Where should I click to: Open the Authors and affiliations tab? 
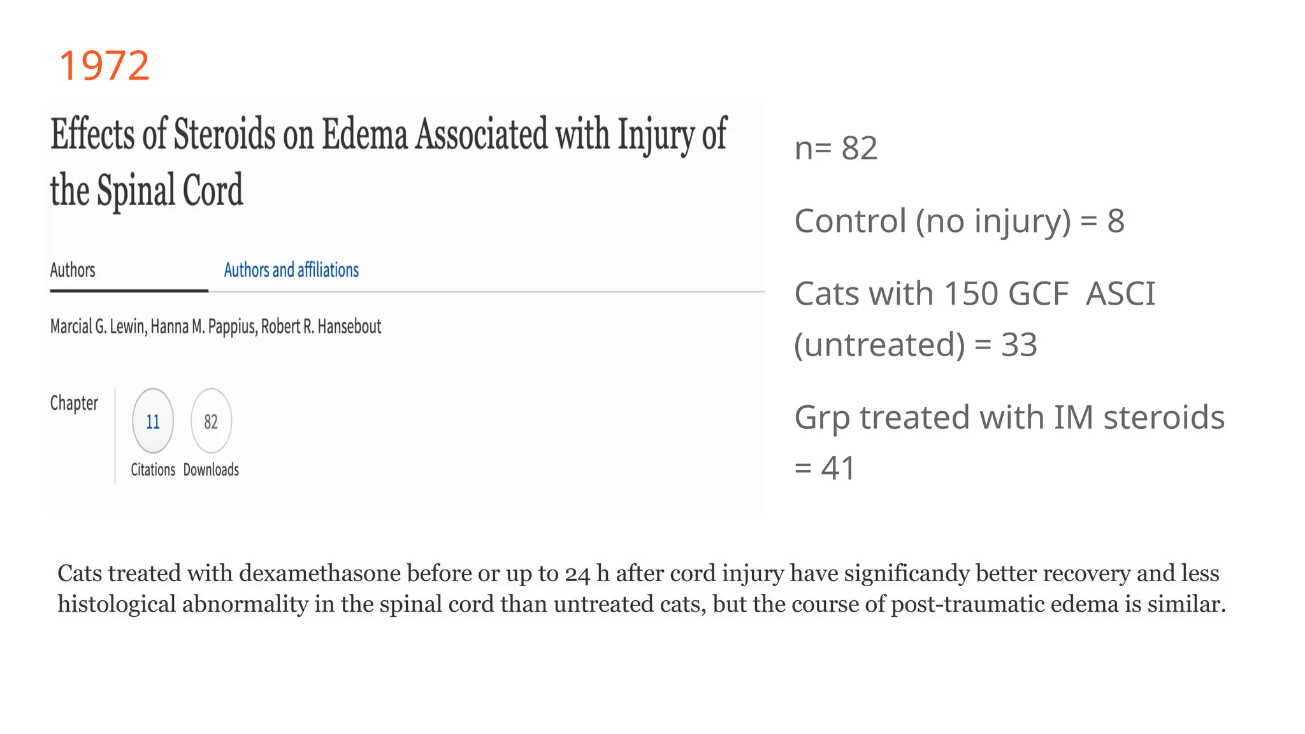click(x=291, y=270)
